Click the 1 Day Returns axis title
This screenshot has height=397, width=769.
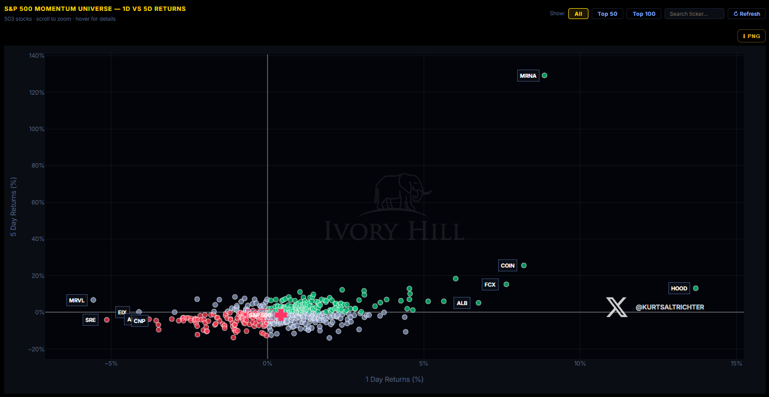point(394,379)
